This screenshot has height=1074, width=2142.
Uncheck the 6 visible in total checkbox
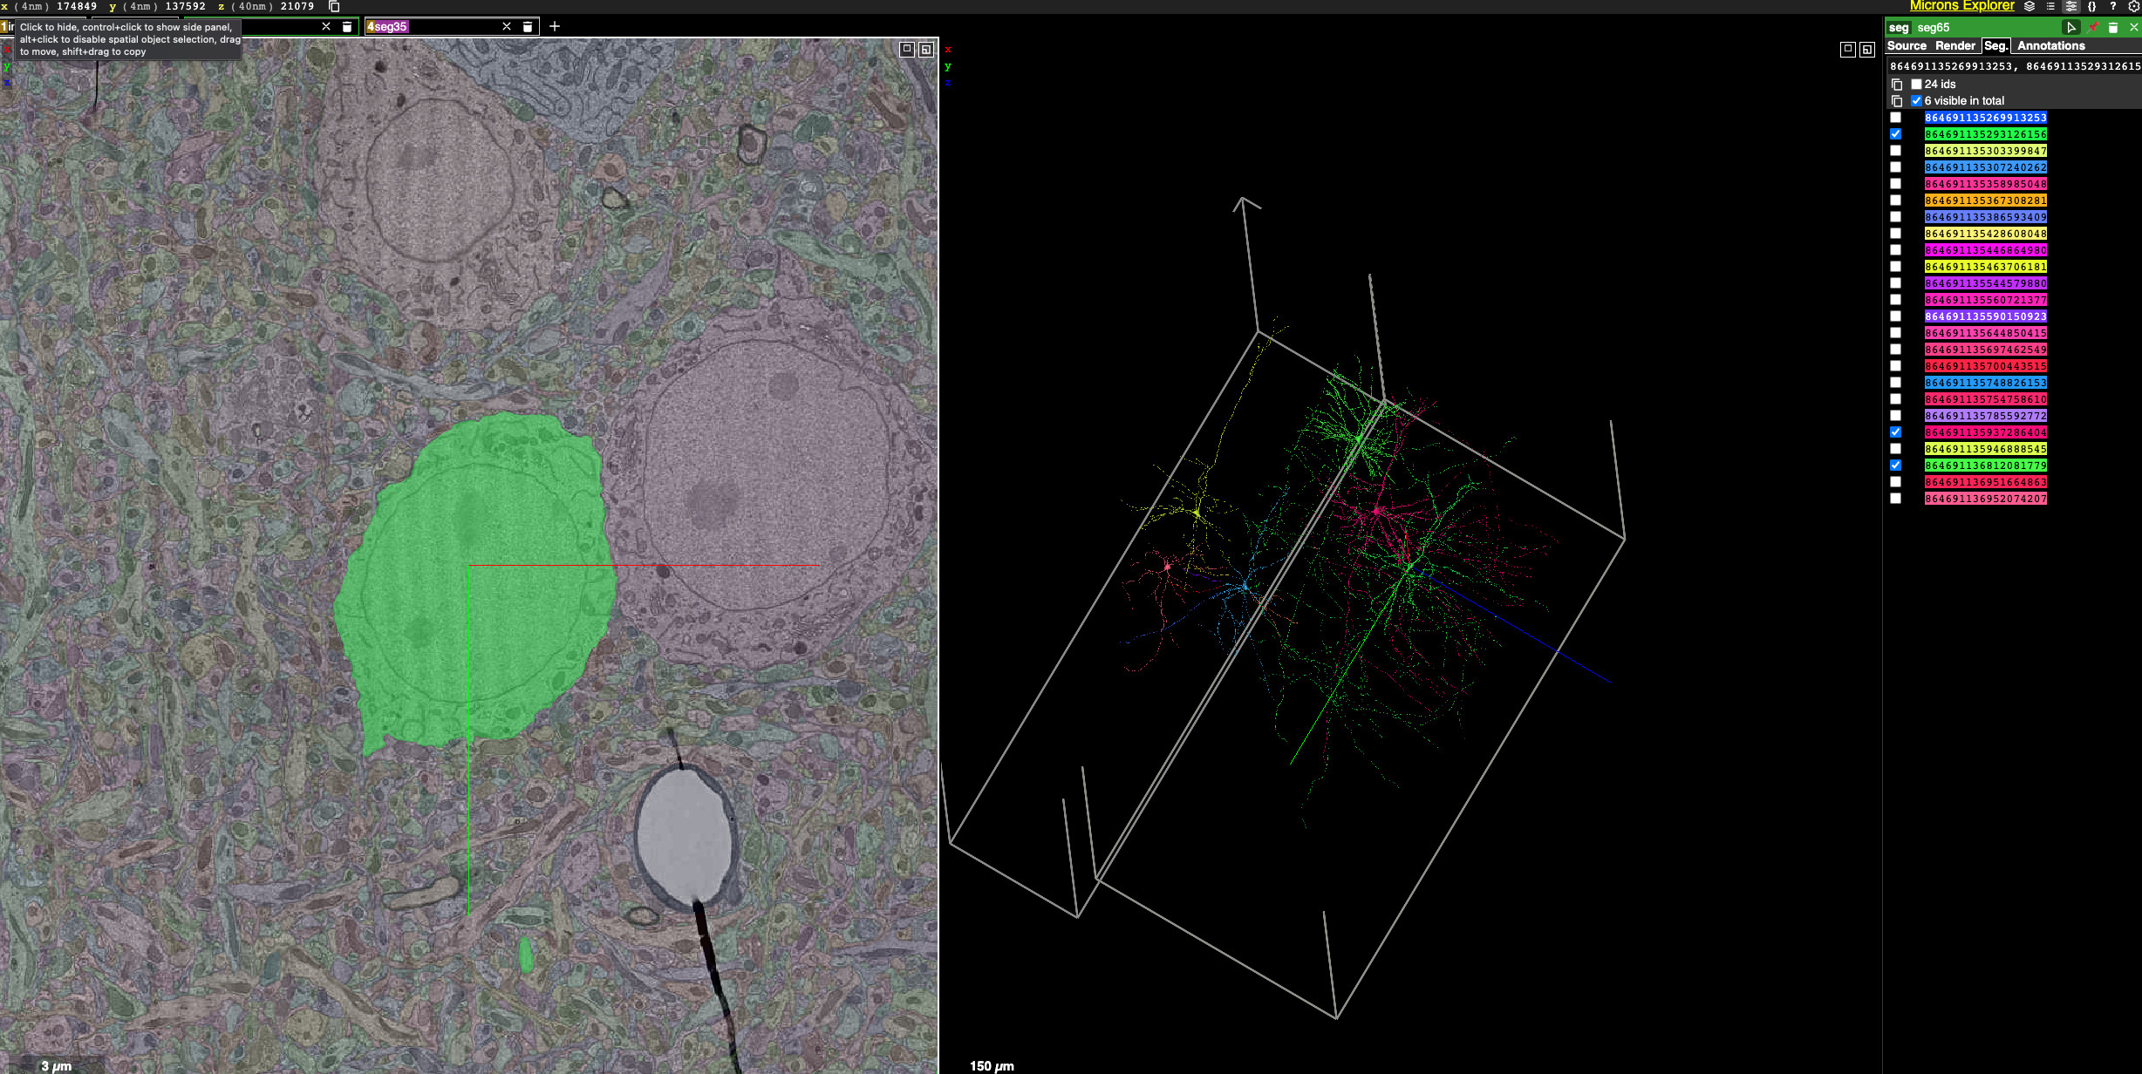(x=1916, y=101)
